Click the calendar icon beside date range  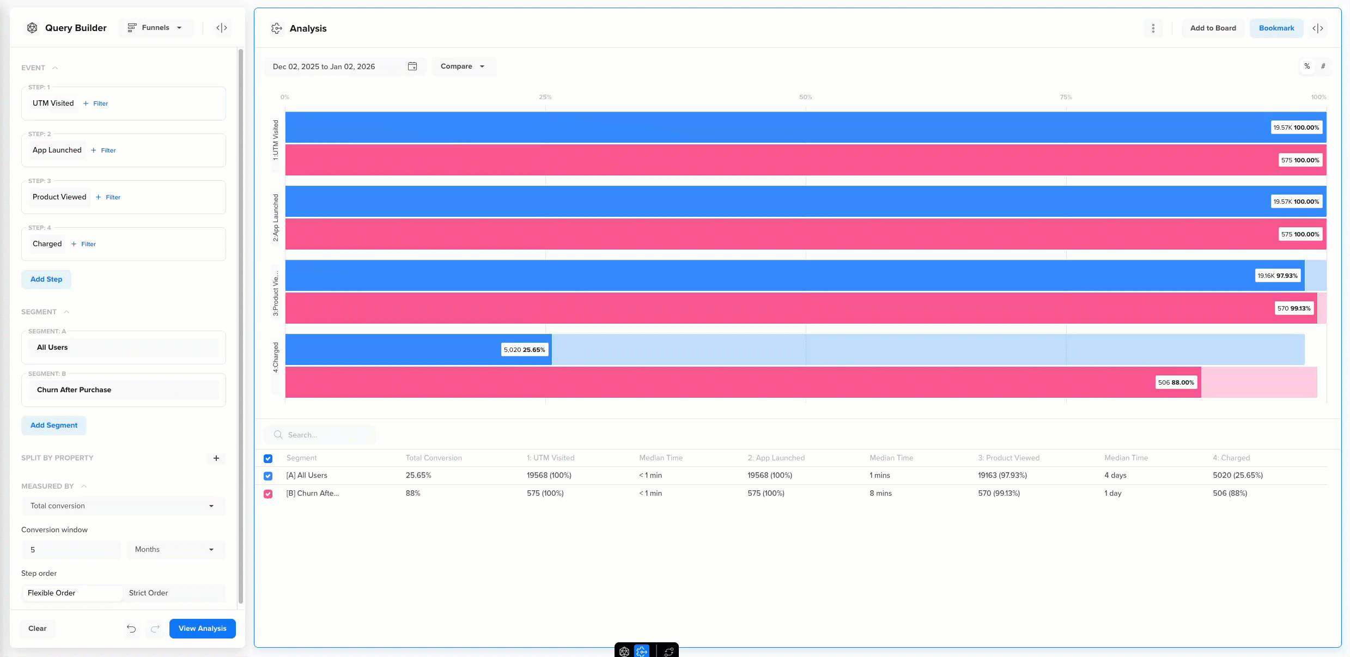[412, 66]
